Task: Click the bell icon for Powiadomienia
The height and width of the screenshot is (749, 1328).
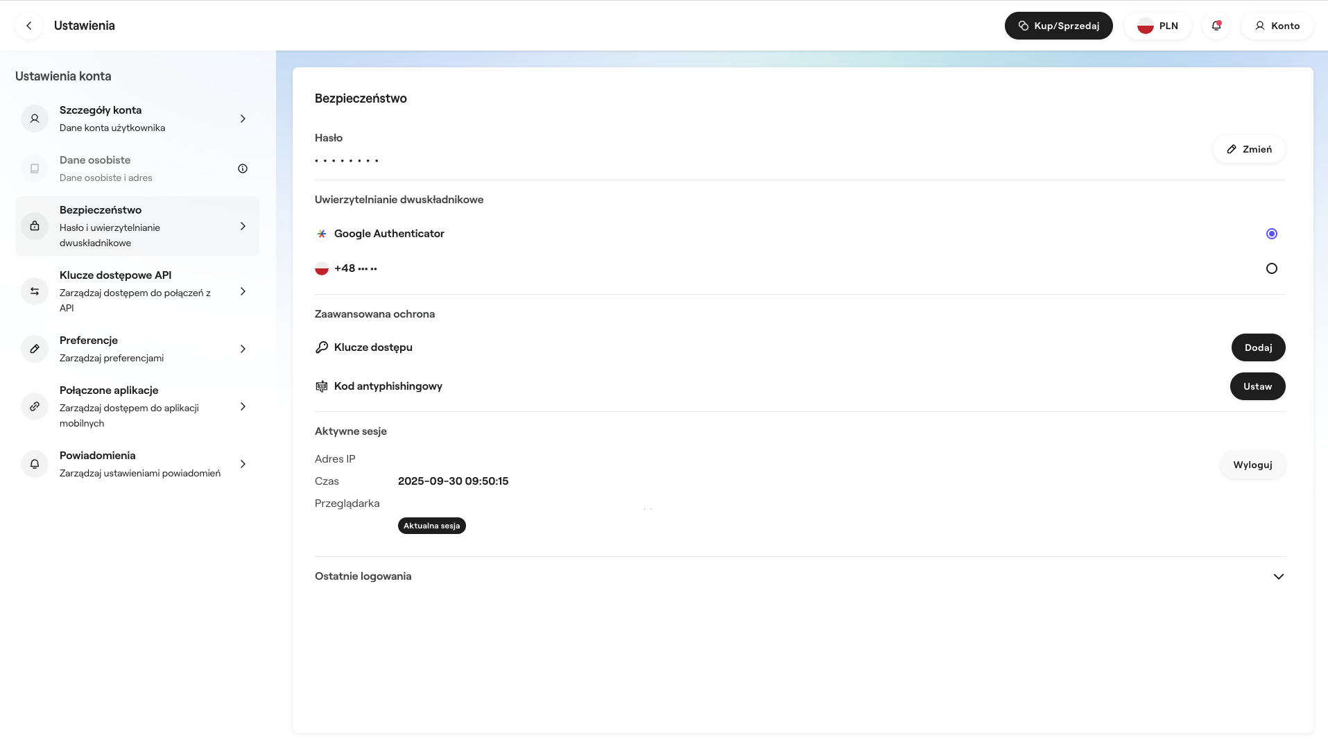Action: [35, 464]
